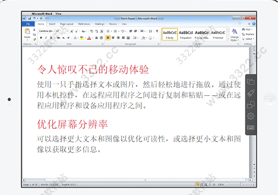Click English (U.S.) language in status bar
This screenshot has width=278, height=195.
pyautogui.click(x=69, y=185)
